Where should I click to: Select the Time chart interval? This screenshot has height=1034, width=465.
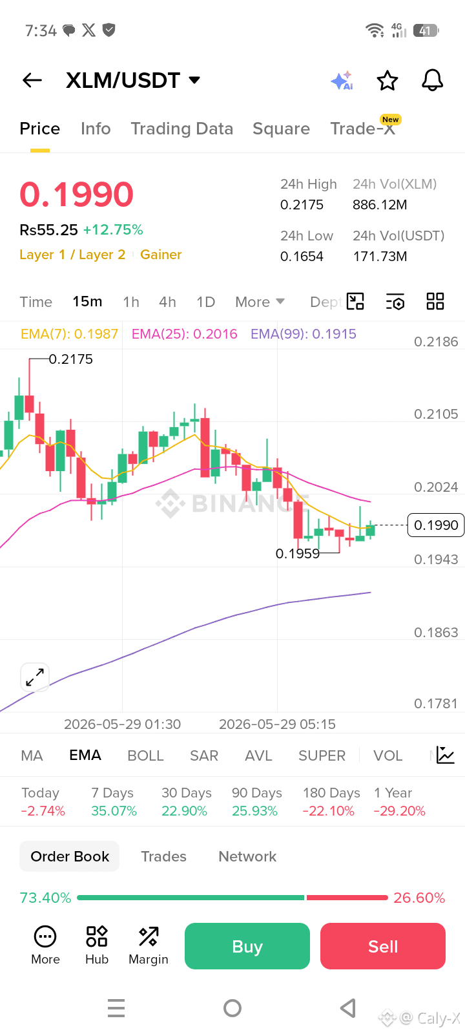(36, 302)
